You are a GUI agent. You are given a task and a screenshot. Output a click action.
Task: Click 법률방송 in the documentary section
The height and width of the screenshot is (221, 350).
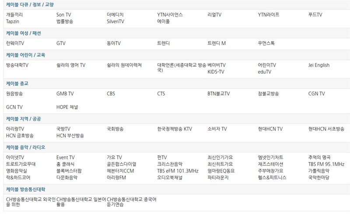pyautogui.click(x=65, y=21)
